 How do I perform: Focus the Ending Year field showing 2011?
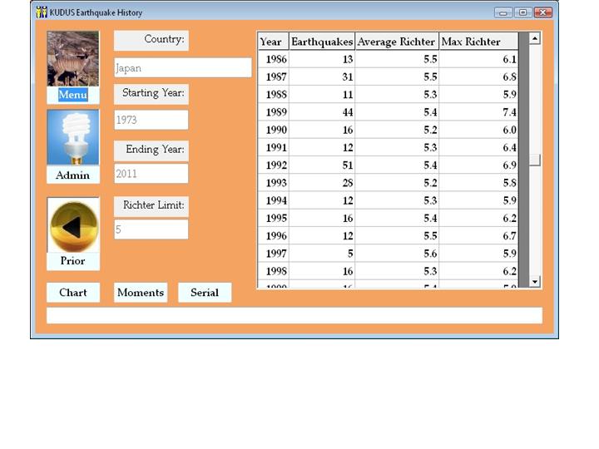[151, 174]
